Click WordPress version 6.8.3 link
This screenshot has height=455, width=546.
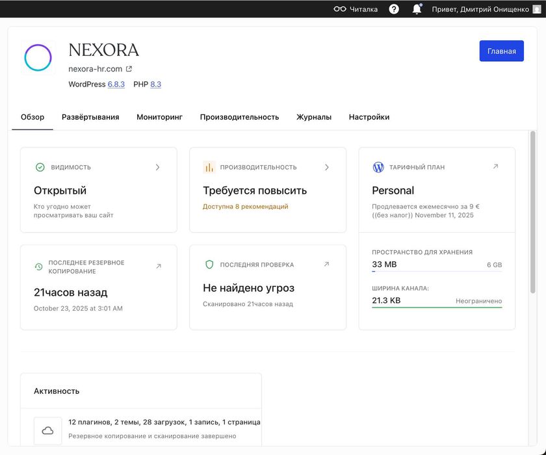pos(116,84)
